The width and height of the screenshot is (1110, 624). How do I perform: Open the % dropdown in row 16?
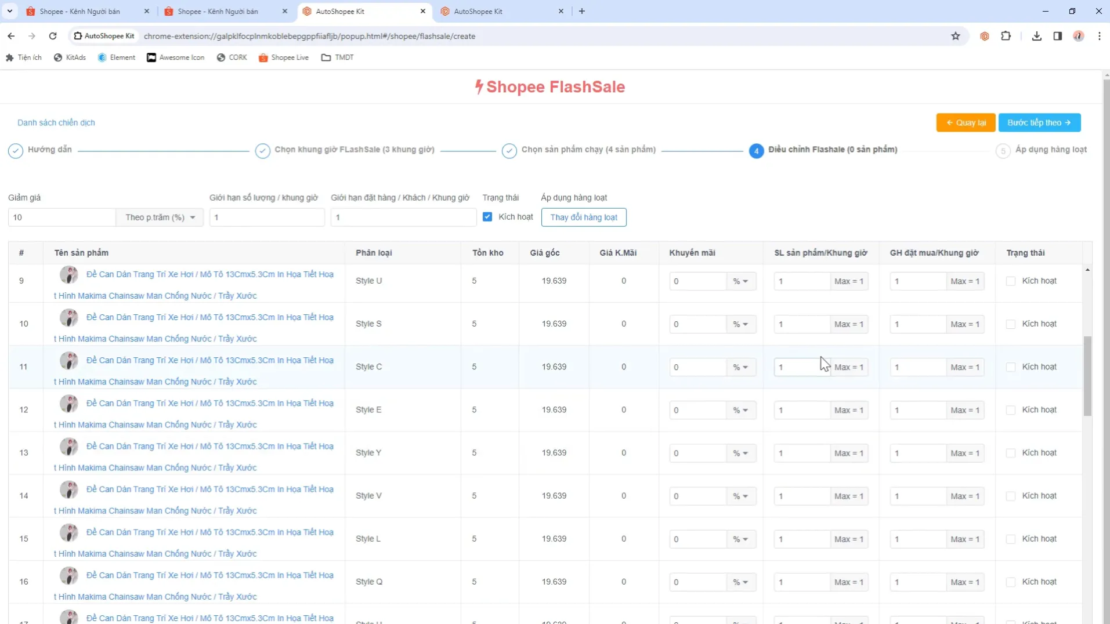tap(741, 582)
